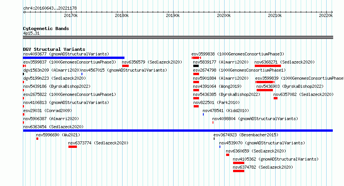Click the red nsv4105362 variant bar
The width and height of the screenshot is (344, 186).
coord(239,163)
